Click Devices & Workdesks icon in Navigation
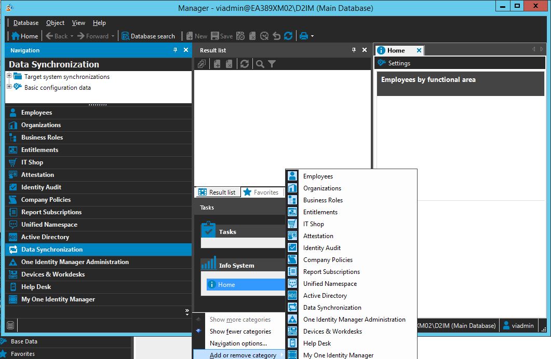The image size is (551, 359). pyautogui.click(x=13, y=274)
